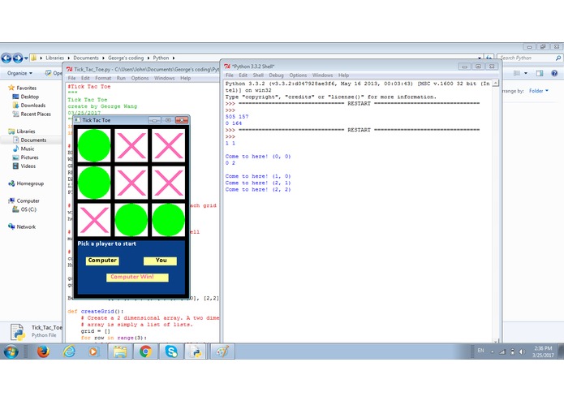Click the You button in Tick Tac Toe
Viewport: 564px width, 401px height.
160,261
